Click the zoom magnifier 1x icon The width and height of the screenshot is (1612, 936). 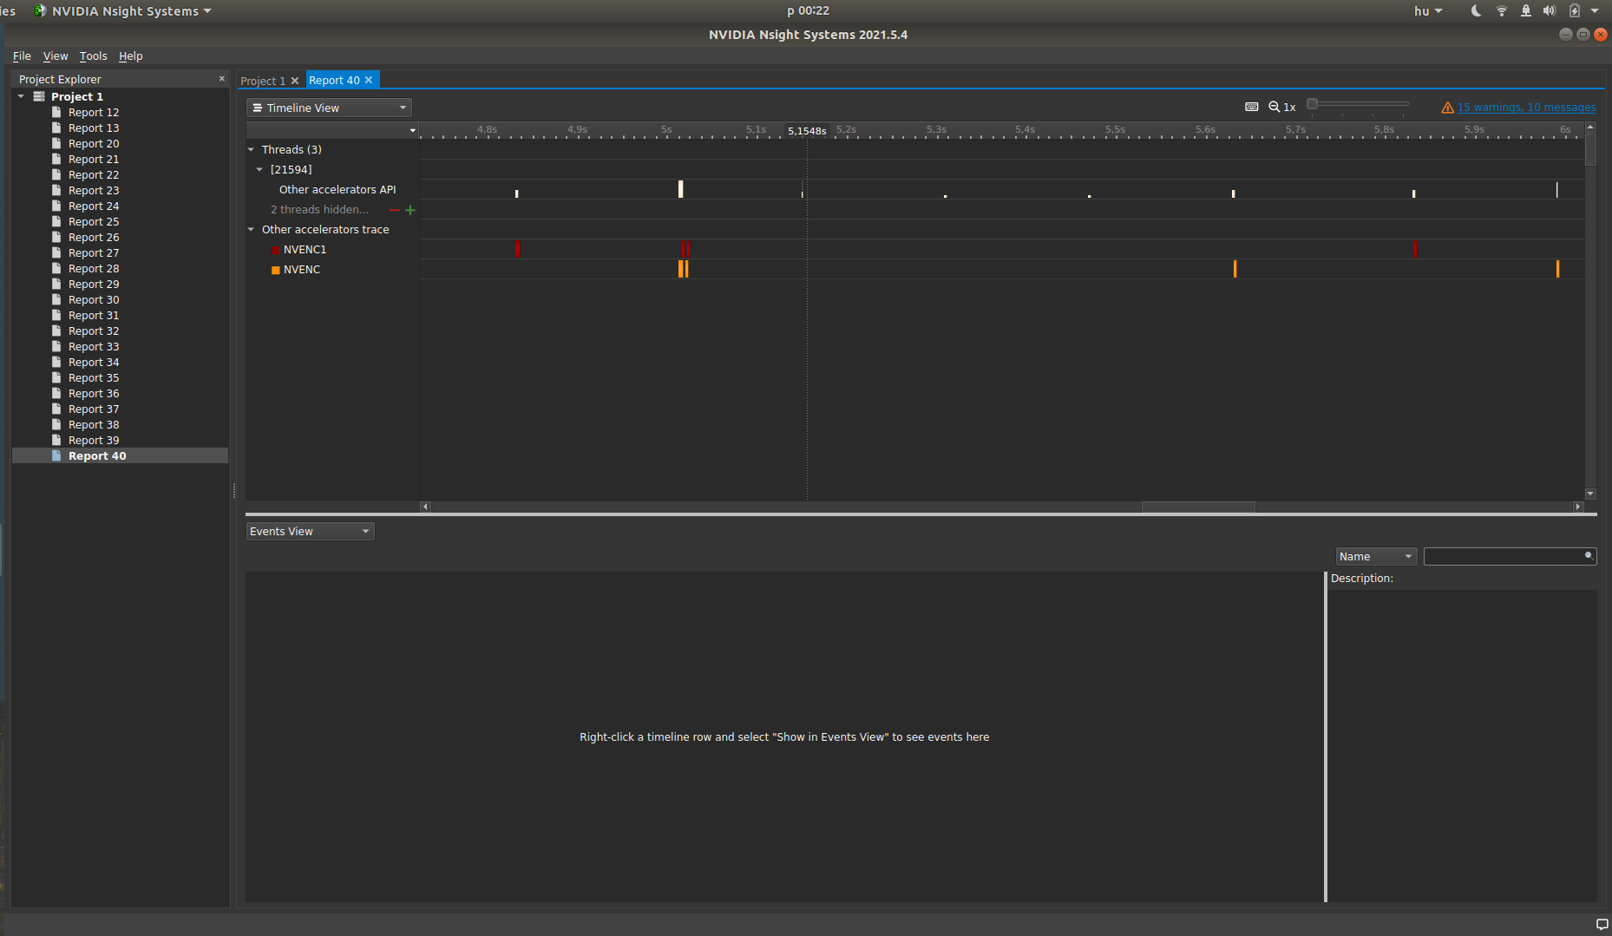1281,107
